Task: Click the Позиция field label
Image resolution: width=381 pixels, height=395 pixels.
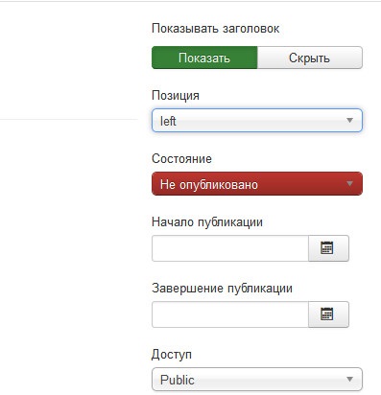Action: (x=176, y=95)
